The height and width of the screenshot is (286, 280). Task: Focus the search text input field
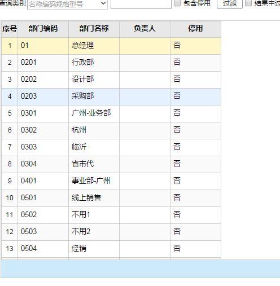[141, 4]
